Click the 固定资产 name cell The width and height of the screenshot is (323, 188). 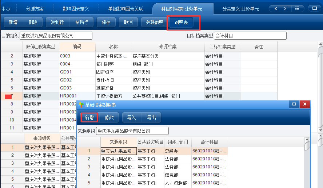[x=113, y=72]
